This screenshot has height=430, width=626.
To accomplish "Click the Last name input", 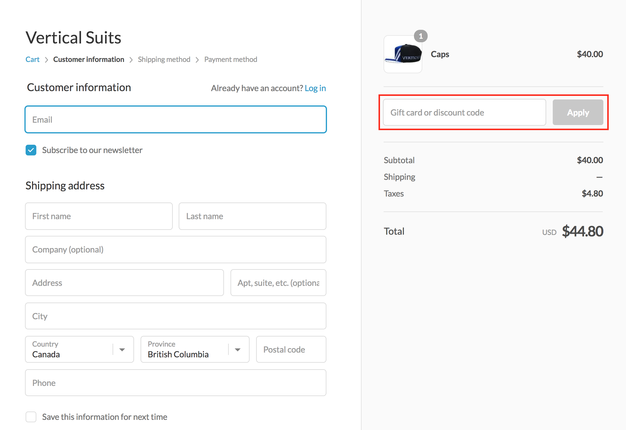I will pyautogui.click(x=252, y=216).
